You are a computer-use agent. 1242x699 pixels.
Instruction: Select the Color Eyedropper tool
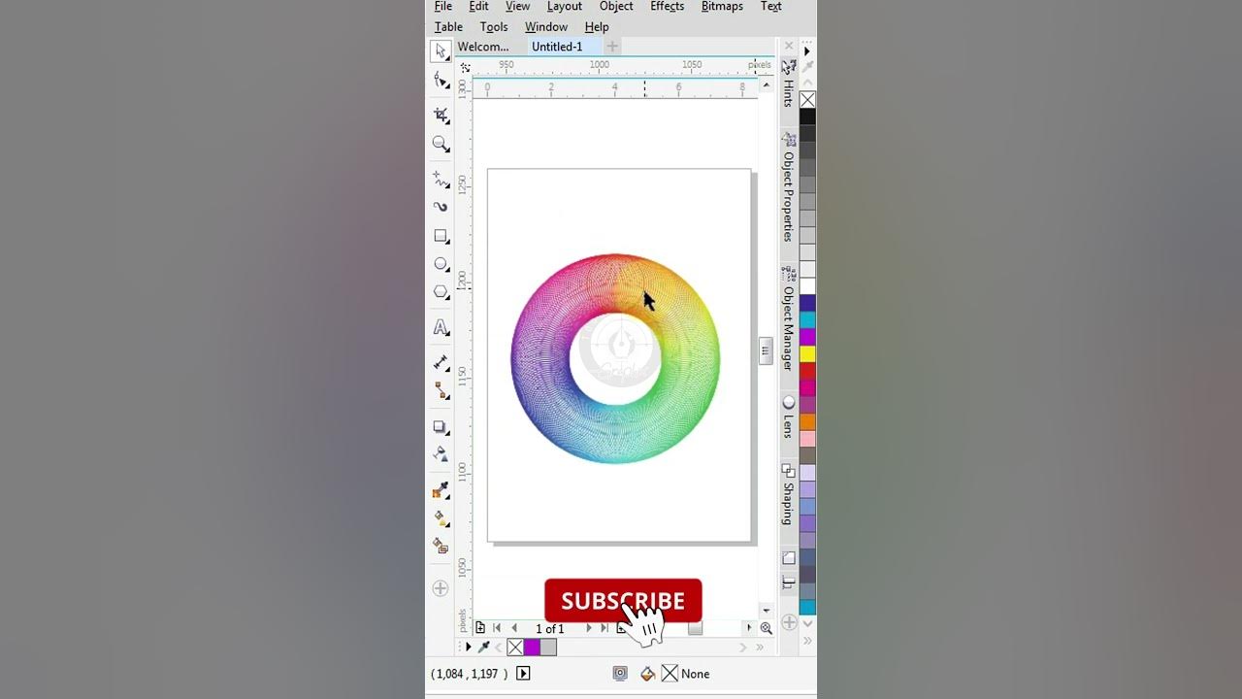(441, 490)
